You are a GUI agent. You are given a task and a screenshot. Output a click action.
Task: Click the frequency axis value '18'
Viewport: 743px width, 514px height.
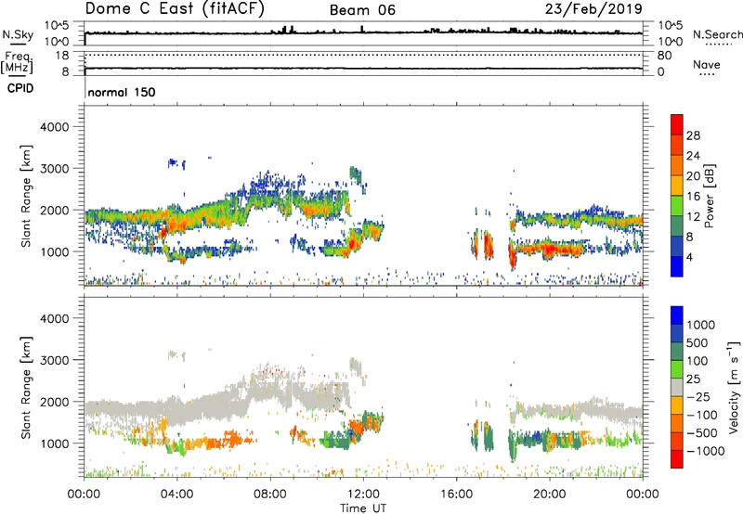click(61, 56)
